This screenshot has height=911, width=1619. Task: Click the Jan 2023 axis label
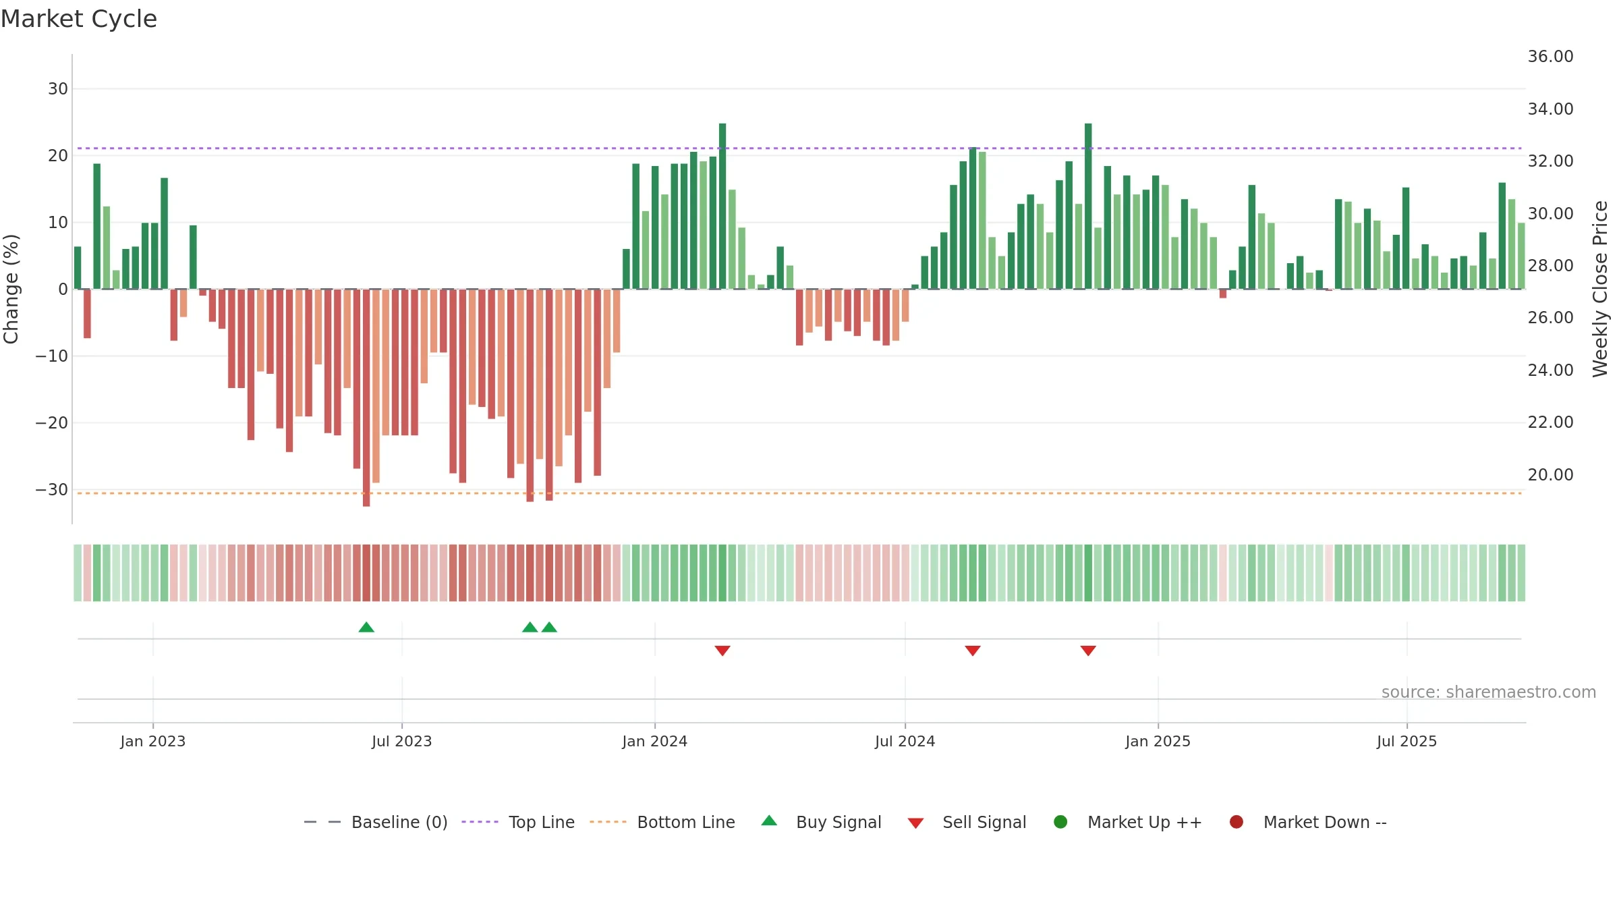(x=153, y=741)
